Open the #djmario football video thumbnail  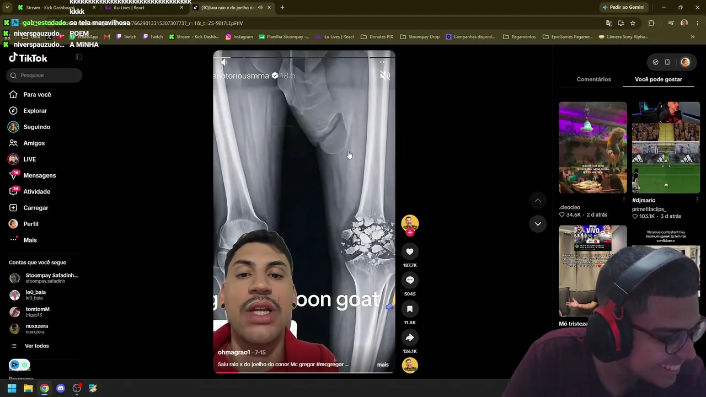click(x=666, y=148)
